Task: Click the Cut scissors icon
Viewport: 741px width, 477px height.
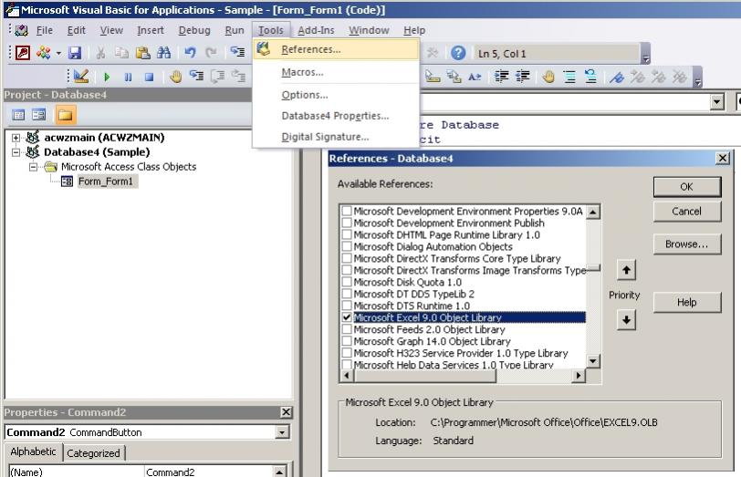Action: 100,52
